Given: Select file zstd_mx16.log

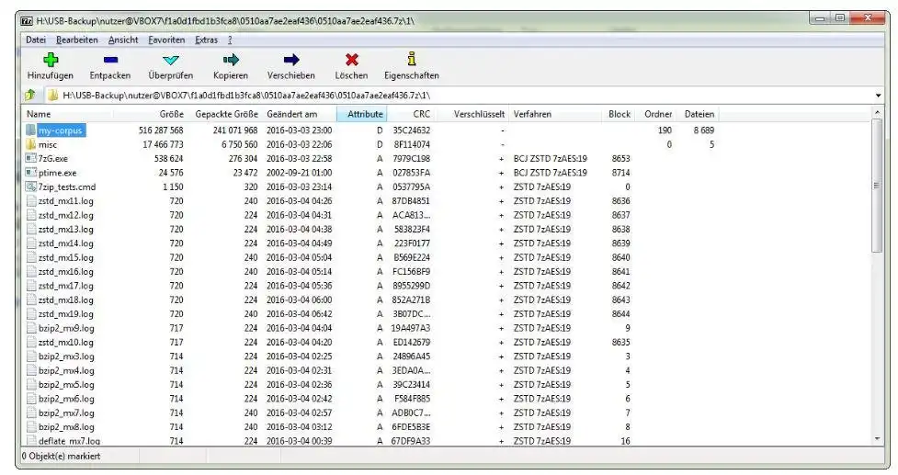Looking at the screenshot, I should 66,272.
